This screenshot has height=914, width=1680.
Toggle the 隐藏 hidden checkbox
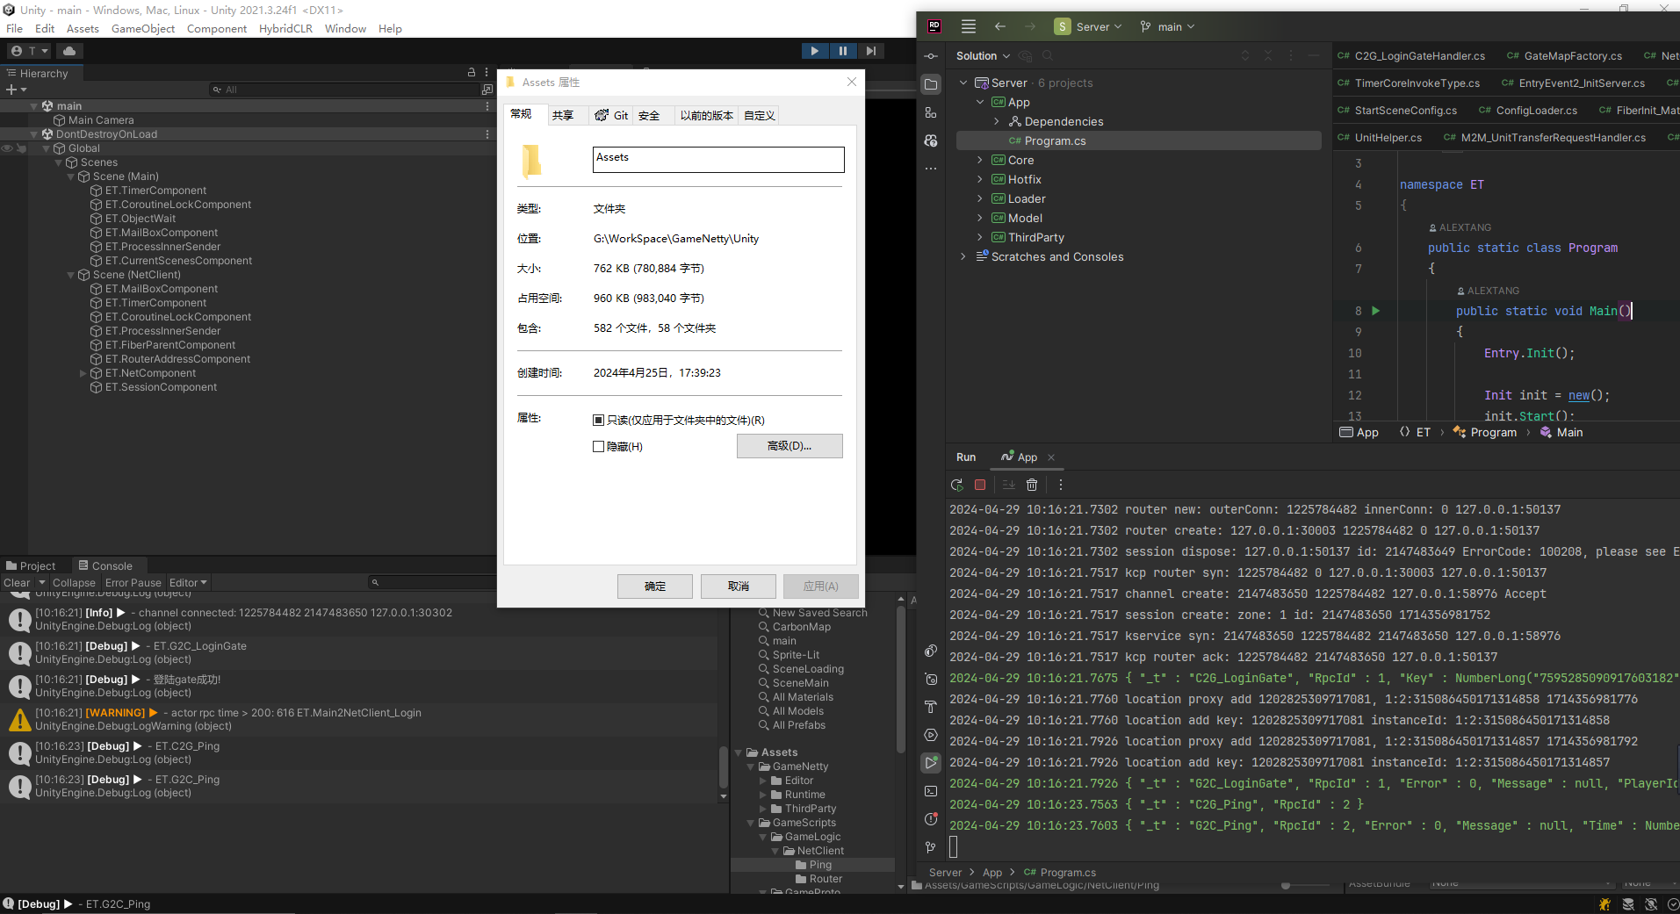[x=598, y=447]
